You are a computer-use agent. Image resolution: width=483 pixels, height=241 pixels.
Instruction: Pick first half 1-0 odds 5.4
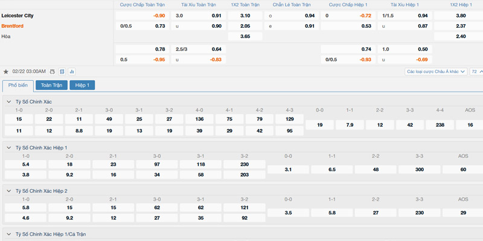[26, 164]
